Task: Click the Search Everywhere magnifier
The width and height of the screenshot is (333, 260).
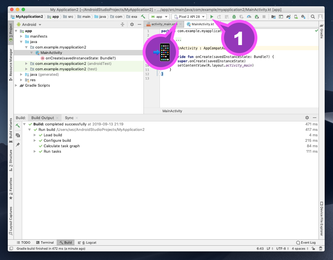Action: [x=313, y=17]
